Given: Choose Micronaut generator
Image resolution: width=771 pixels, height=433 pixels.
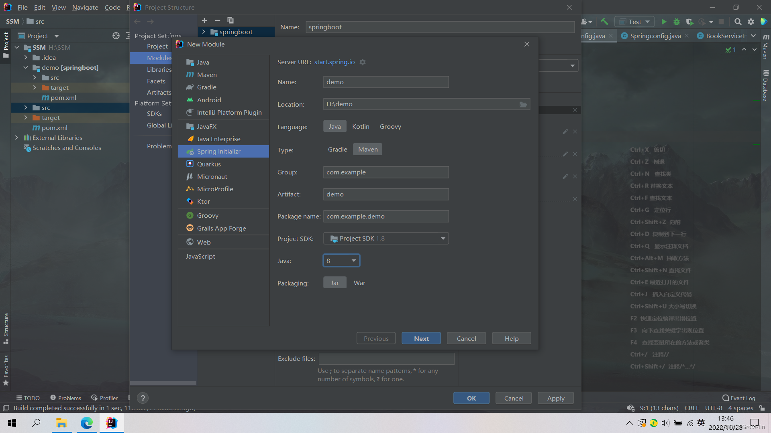Looking at the screenshot, I should 223,176.
